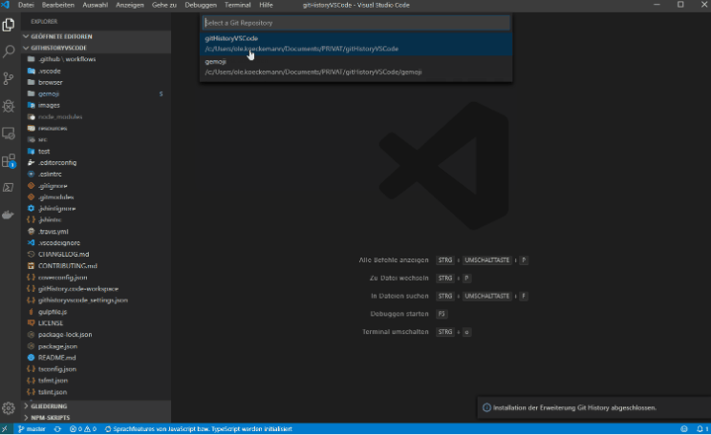Open gitHistory.code-workspace file
Viewport: 711px width, 435px height.
click(97, 289)
